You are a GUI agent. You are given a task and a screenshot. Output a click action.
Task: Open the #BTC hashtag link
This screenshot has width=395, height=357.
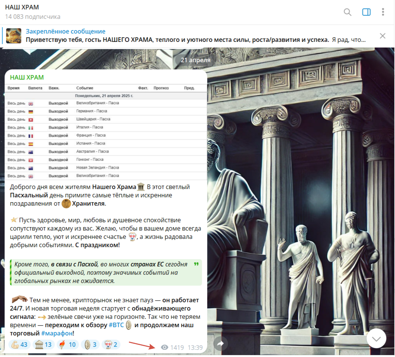pyautogui.click(x=116, y=325)
